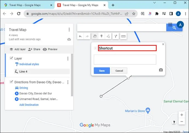This screenshot has width=189, height=133.
Task: Toggle the Layer visibility checkbox
Action: [x=11, y=58]
